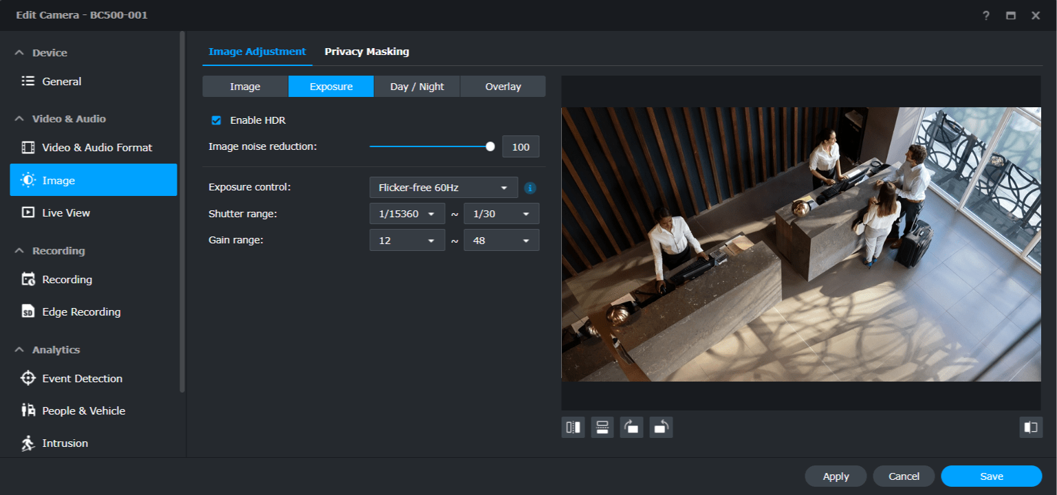
Task: Open Event Detection analytics
Action: 82,378
